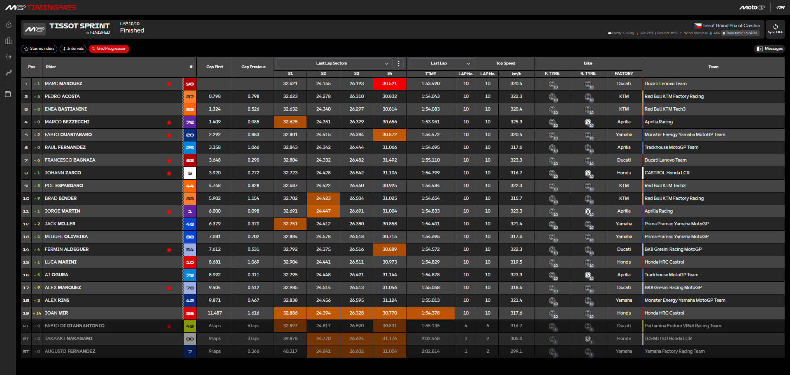Open the Last Lap dropdown
This screenshot has height=375, width=790.
tap(441, 63)
